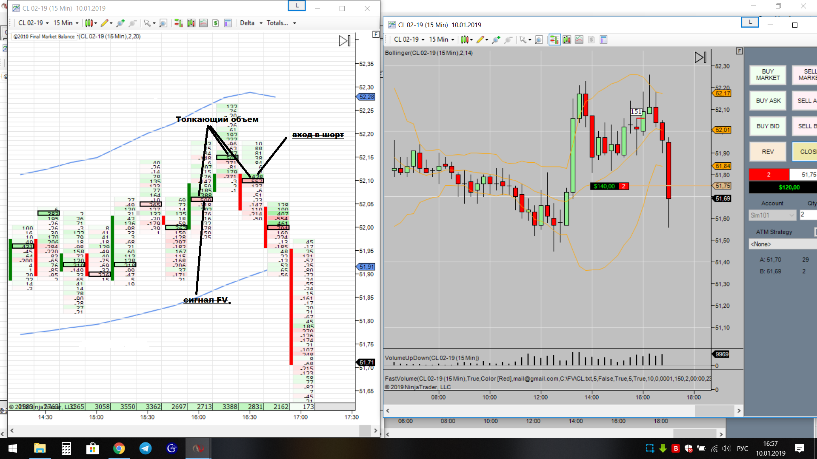Toggle Chart Trader panel in the right toolbar
The width and height of the screenshot is (817, 459).
pyautogui.click(x=554, y=40)
